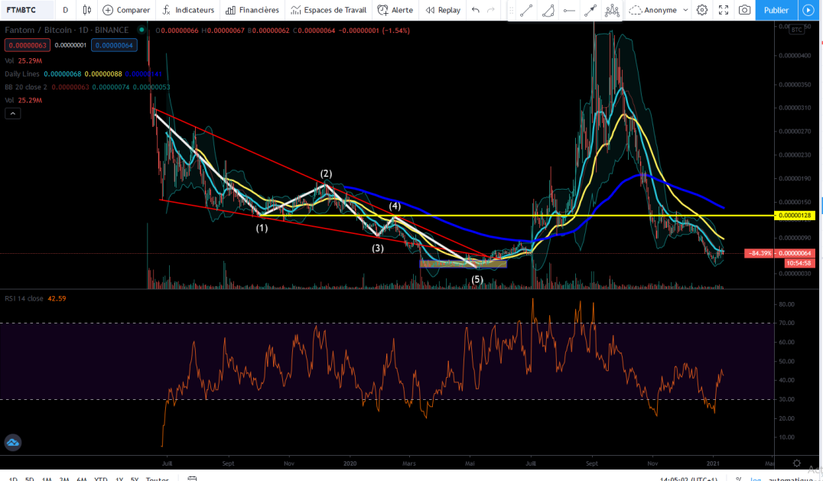The image size is (823, 481).
Task: Open chart settings gear icon
Action: tap(701, 10)
